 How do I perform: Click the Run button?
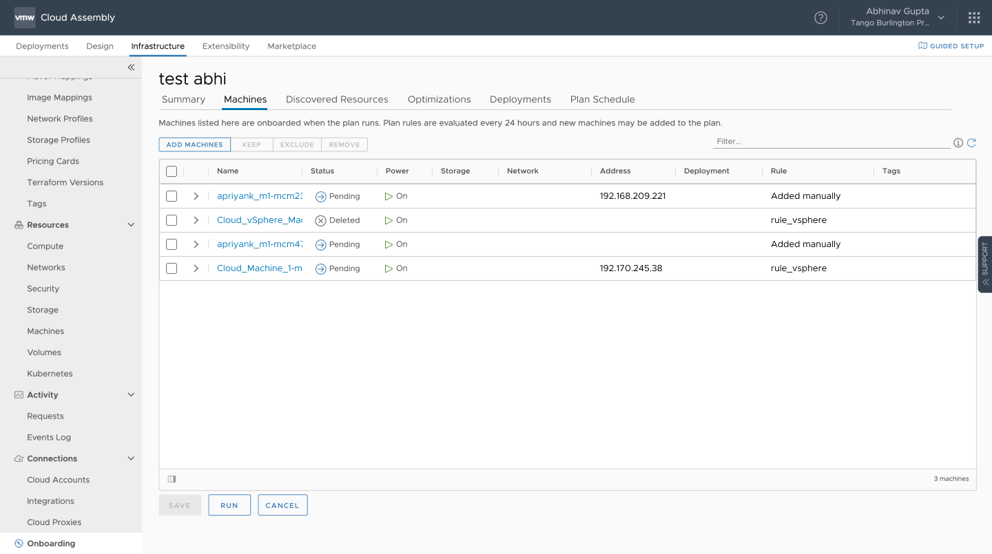(229, 505)
